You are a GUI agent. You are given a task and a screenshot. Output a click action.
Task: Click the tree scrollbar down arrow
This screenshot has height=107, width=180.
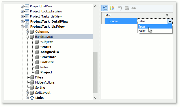click(96, 98)
